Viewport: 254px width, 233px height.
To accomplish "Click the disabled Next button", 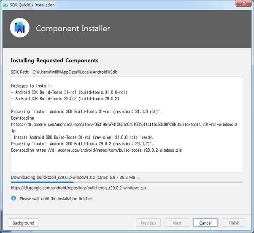I will point(177,223).
